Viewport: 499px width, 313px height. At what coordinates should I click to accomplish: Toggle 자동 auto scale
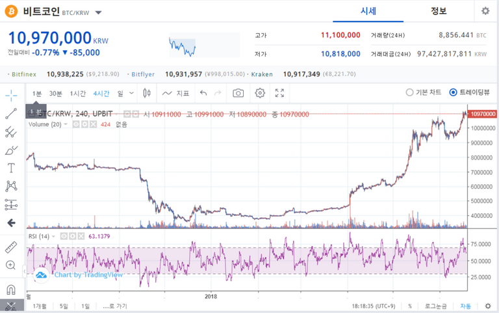[x=465, y=306]
